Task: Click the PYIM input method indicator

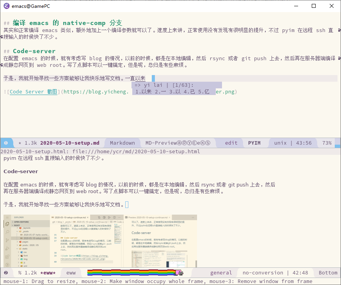Action: click(255, 143)
